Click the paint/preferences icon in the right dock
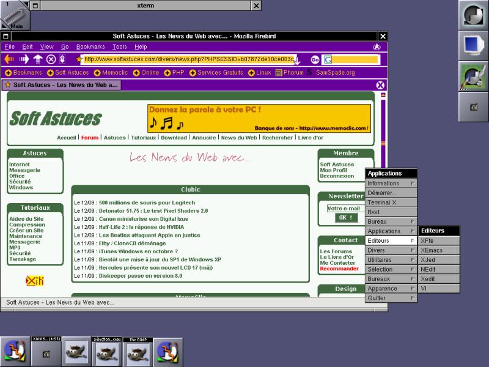 [473, 76]
